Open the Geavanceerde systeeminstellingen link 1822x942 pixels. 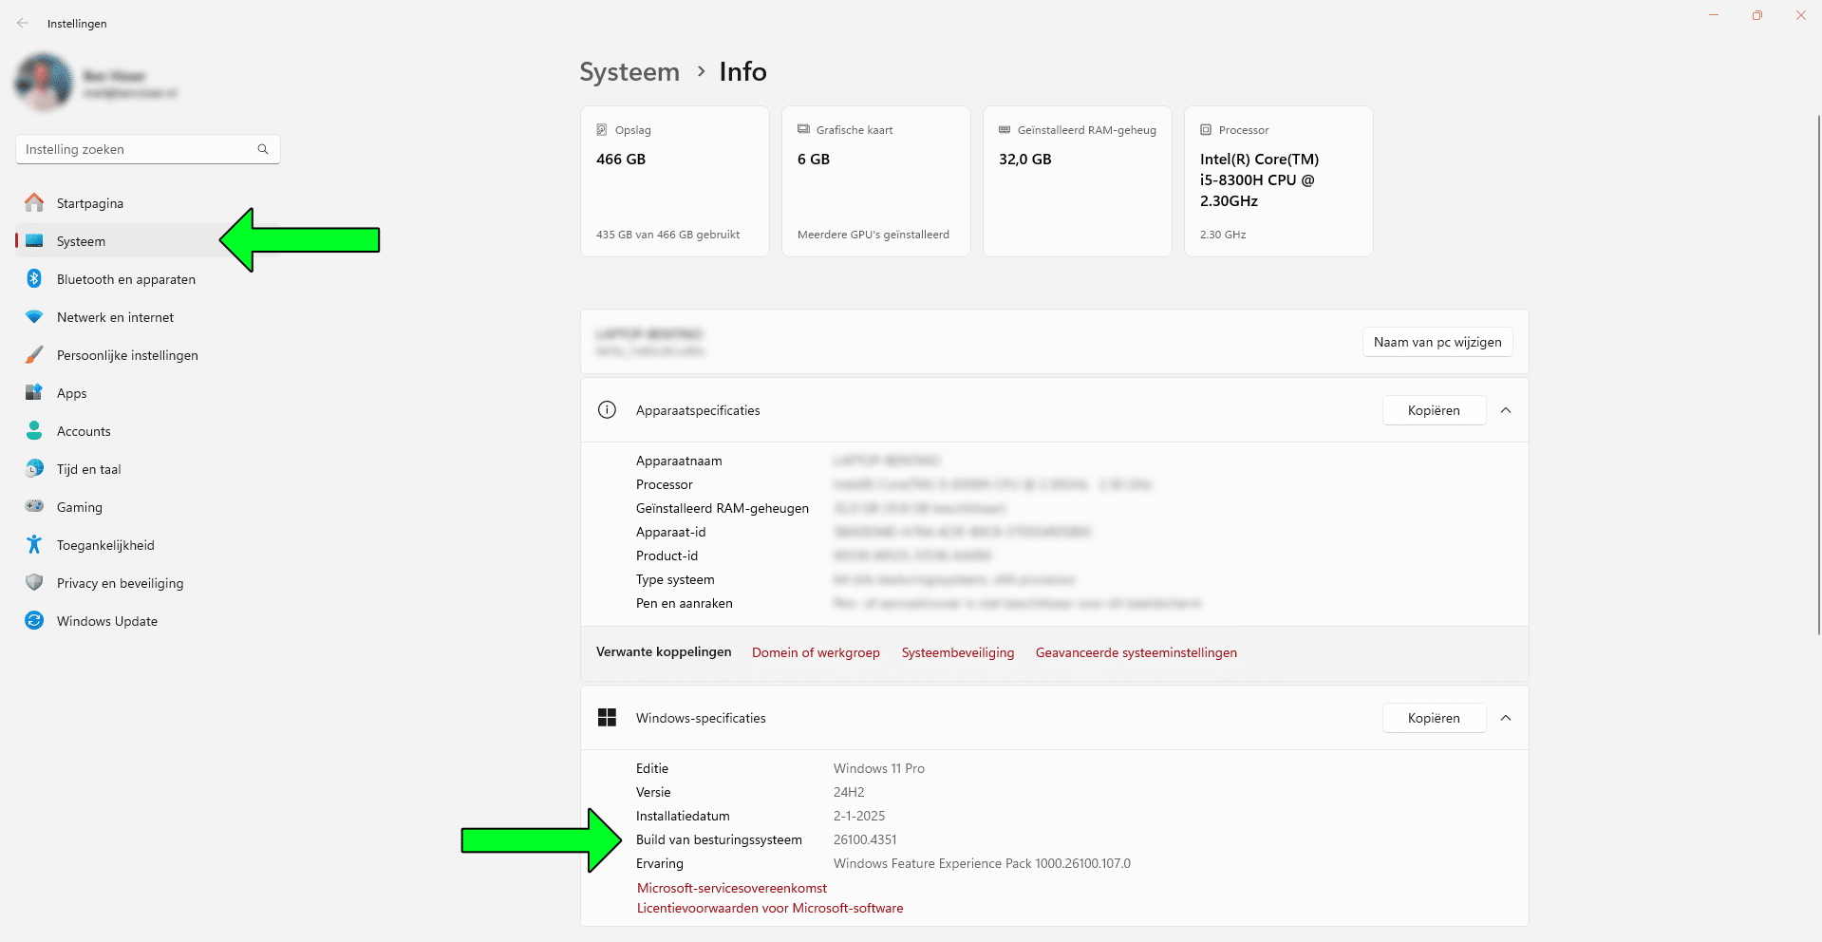click(x=1136, y=652)
